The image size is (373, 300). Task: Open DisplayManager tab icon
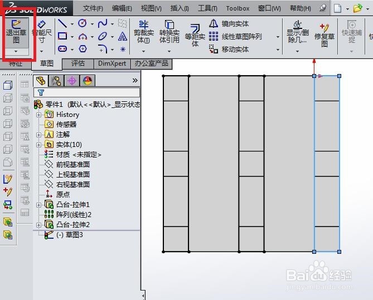tap(88, 81)
